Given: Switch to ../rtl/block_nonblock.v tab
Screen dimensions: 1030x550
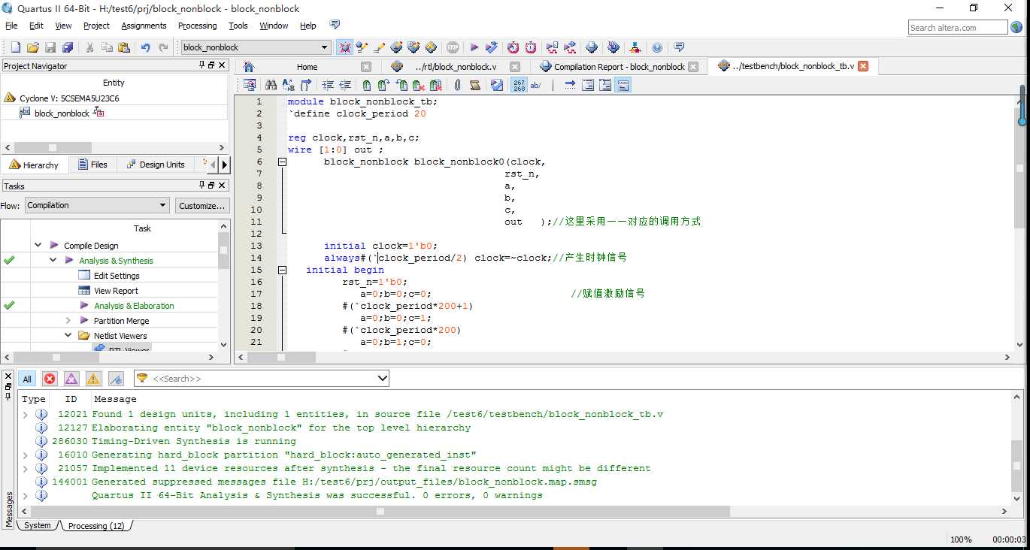Looking at the screenshot, I should 456,67.
